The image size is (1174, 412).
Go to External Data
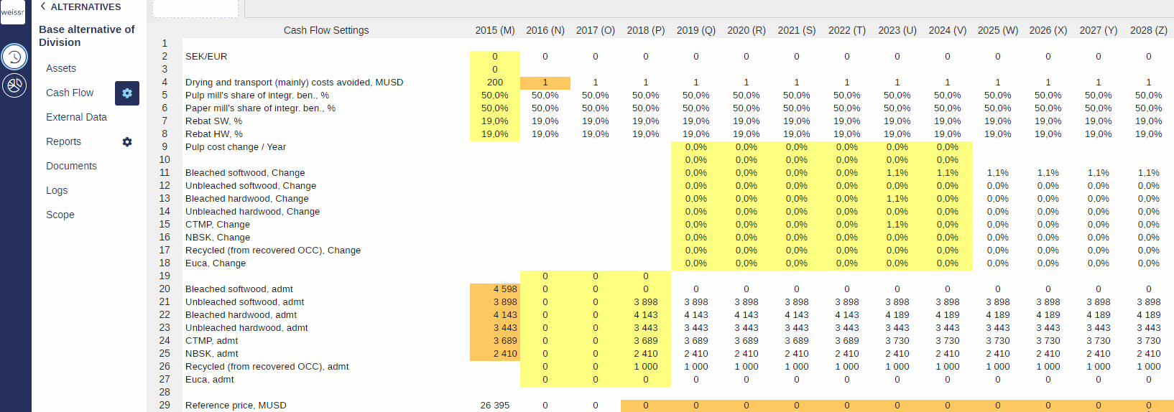76,117
